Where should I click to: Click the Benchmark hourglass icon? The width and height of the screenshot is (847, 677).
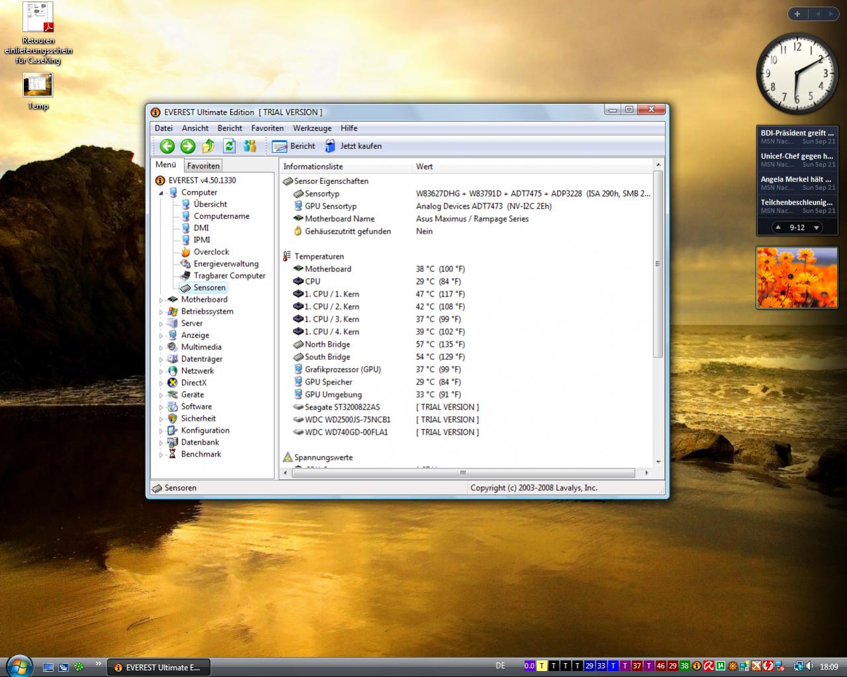click(172, 455)
